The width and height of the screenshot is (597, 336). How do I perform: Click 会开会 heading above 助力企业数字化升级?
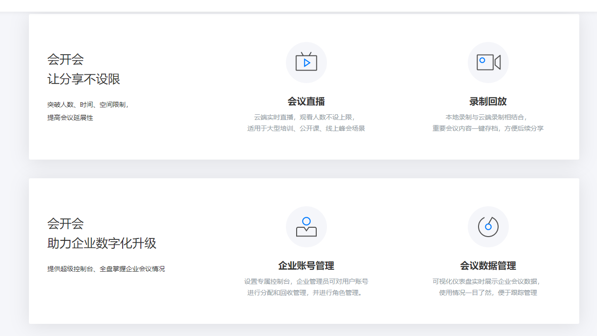65,224
